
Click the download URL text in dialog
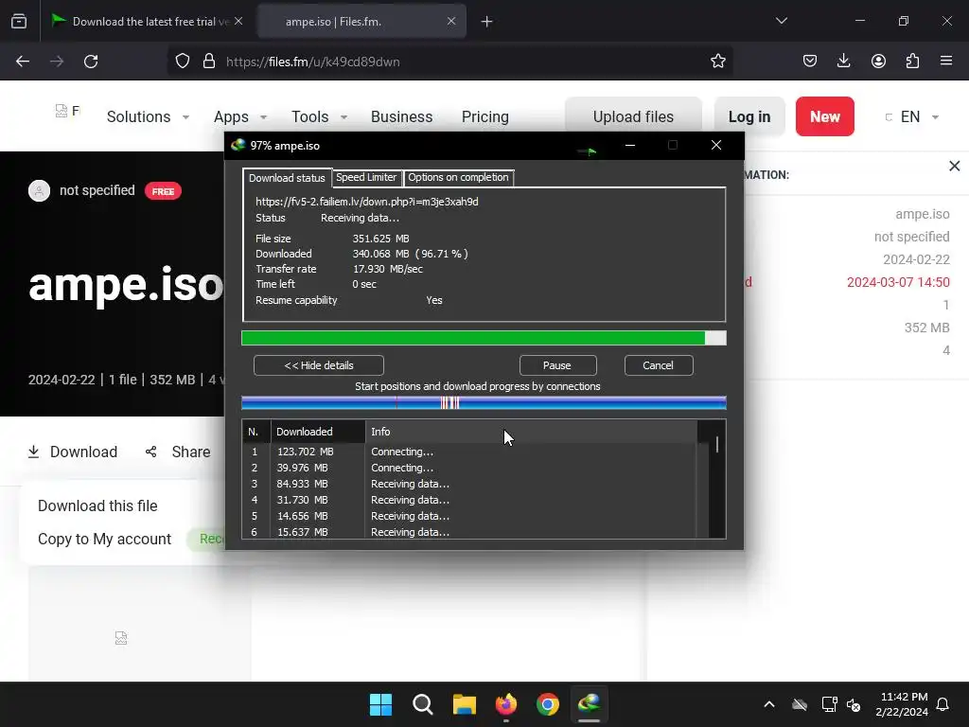[x=367, y=202]
